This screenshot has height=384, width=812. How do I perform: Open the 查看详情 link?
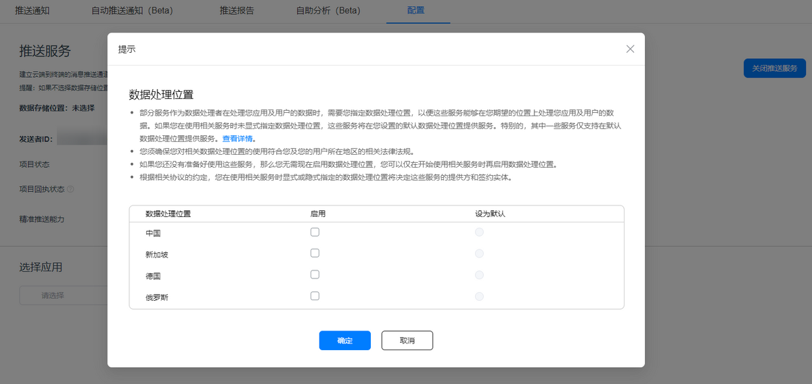[238, 139]
